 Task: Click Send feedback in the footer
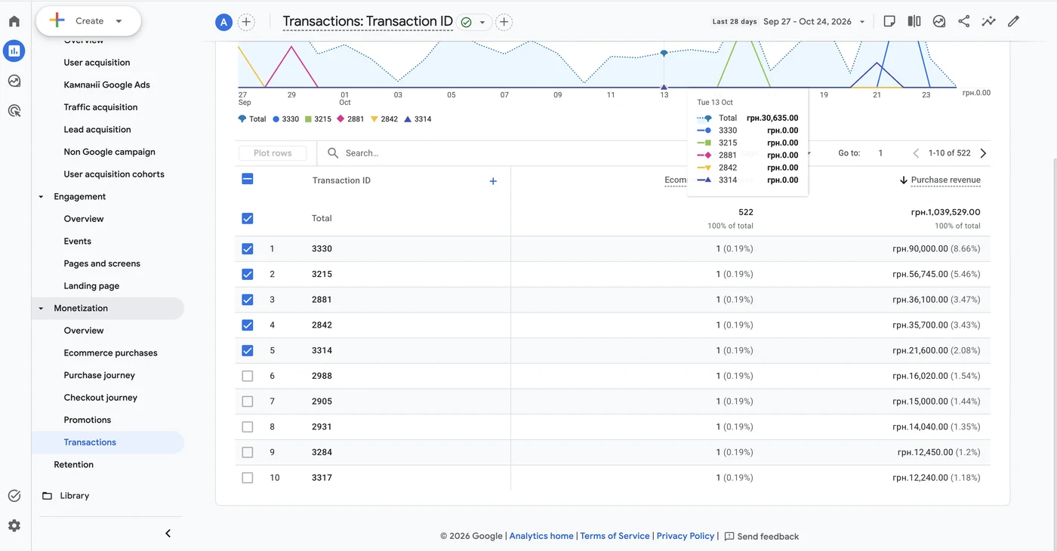(x=761, y=537)
